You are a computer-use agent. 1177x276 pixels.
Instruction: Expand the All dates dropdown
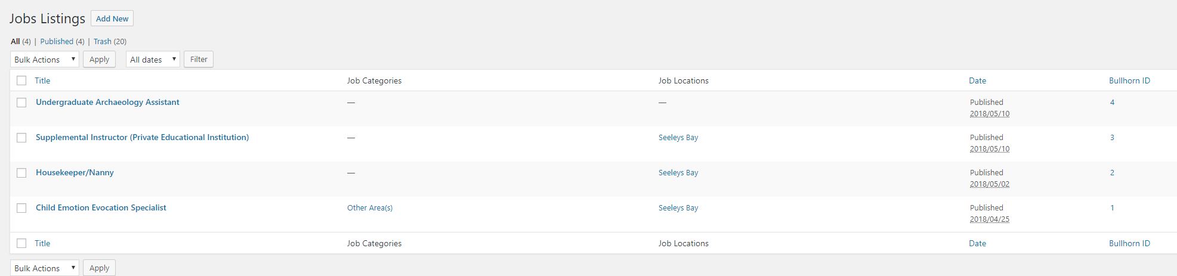[153, 60]
